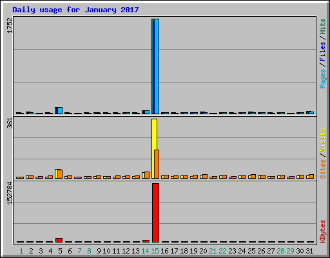Click day label 27 on the x-axis
330x258 pixels.
point(271,251)
